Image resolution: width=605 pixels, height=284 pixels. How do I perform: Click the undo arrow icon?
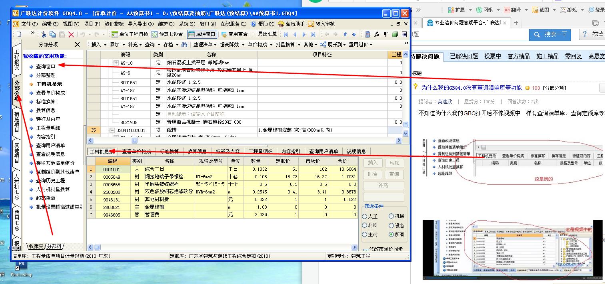click(83, 34)
